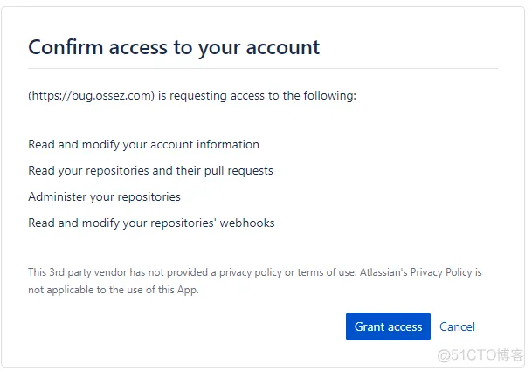Image resolution: width=532 pixels, height=371 pixels.
Task: Click 'not applicable to the use of this App' text
Action: [x=114, y=290]
